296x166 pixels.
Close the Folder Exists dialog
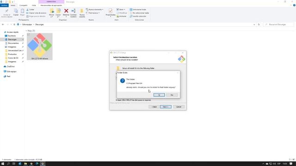(x=178, y=73)
